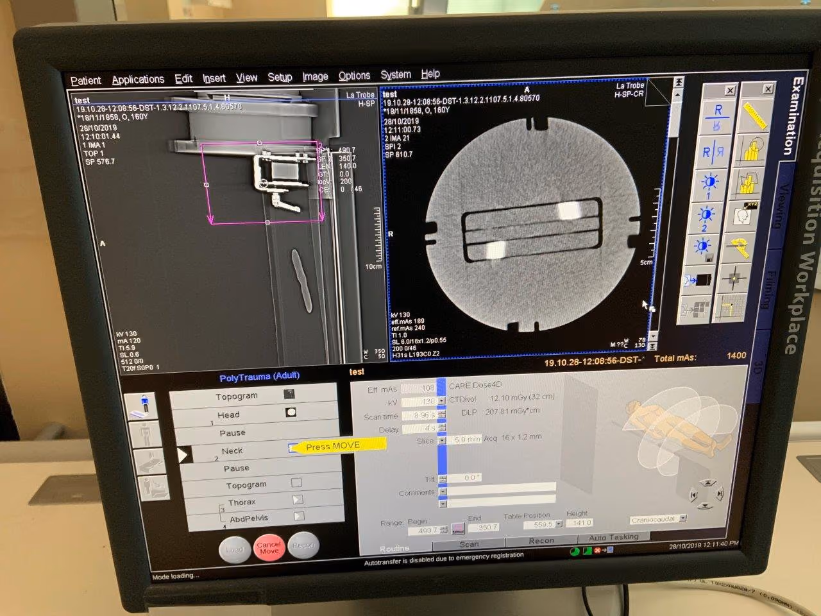The height and width of the screenshot is (616, 821).
Task: Select the greyed body figure icon below standing patient
Action: pyautogui.click(x=144, y=436)
